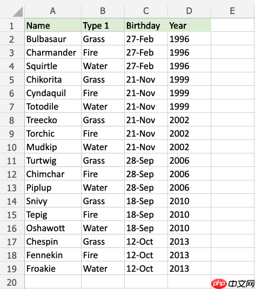Click the Type 1 header cell

point(103,25)
